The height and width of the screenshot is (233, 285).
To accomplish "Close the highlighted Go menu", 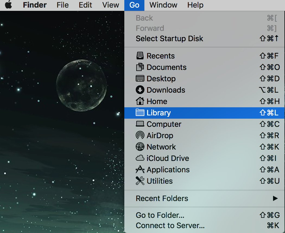I will 134,5.
